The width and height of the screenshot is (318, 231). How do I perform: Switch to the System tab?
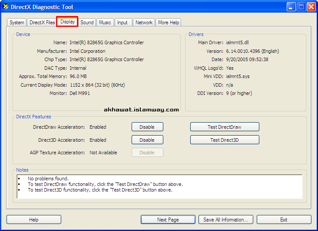click(x=17, y=23)
